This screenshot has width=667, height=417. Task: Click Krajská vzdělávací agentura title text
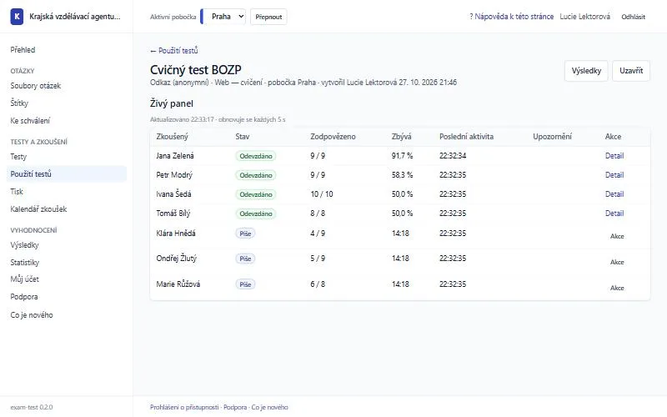pos(75,17)
